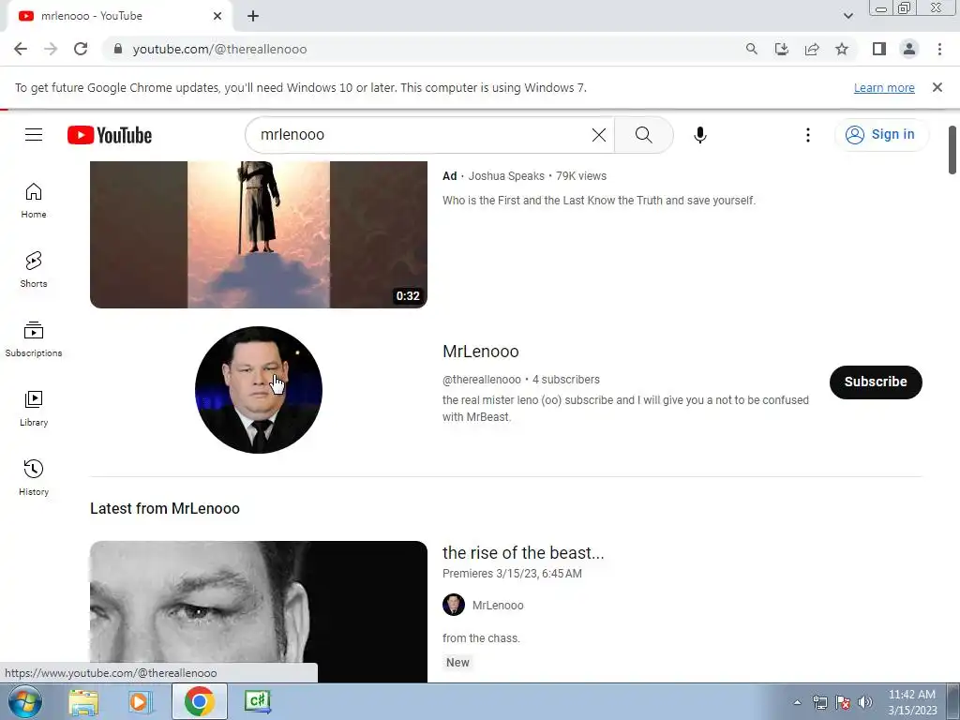Open the ad video thumbnail with 0:32
The image size is (960, 720).
tap(259, 234)
